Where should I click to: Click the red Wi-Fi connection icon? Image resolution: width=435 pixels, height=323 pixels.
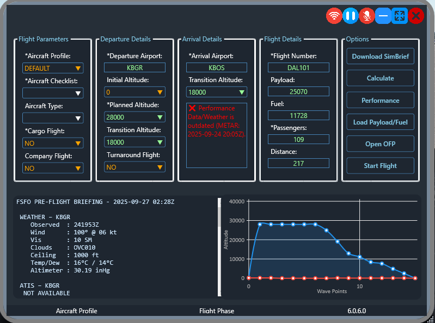click(334, 16)
